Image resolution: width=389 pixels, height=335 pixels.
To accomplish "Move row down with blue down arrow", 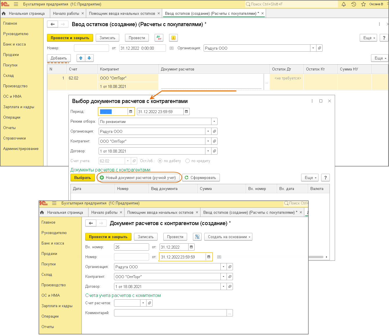I will click(89, 58).
